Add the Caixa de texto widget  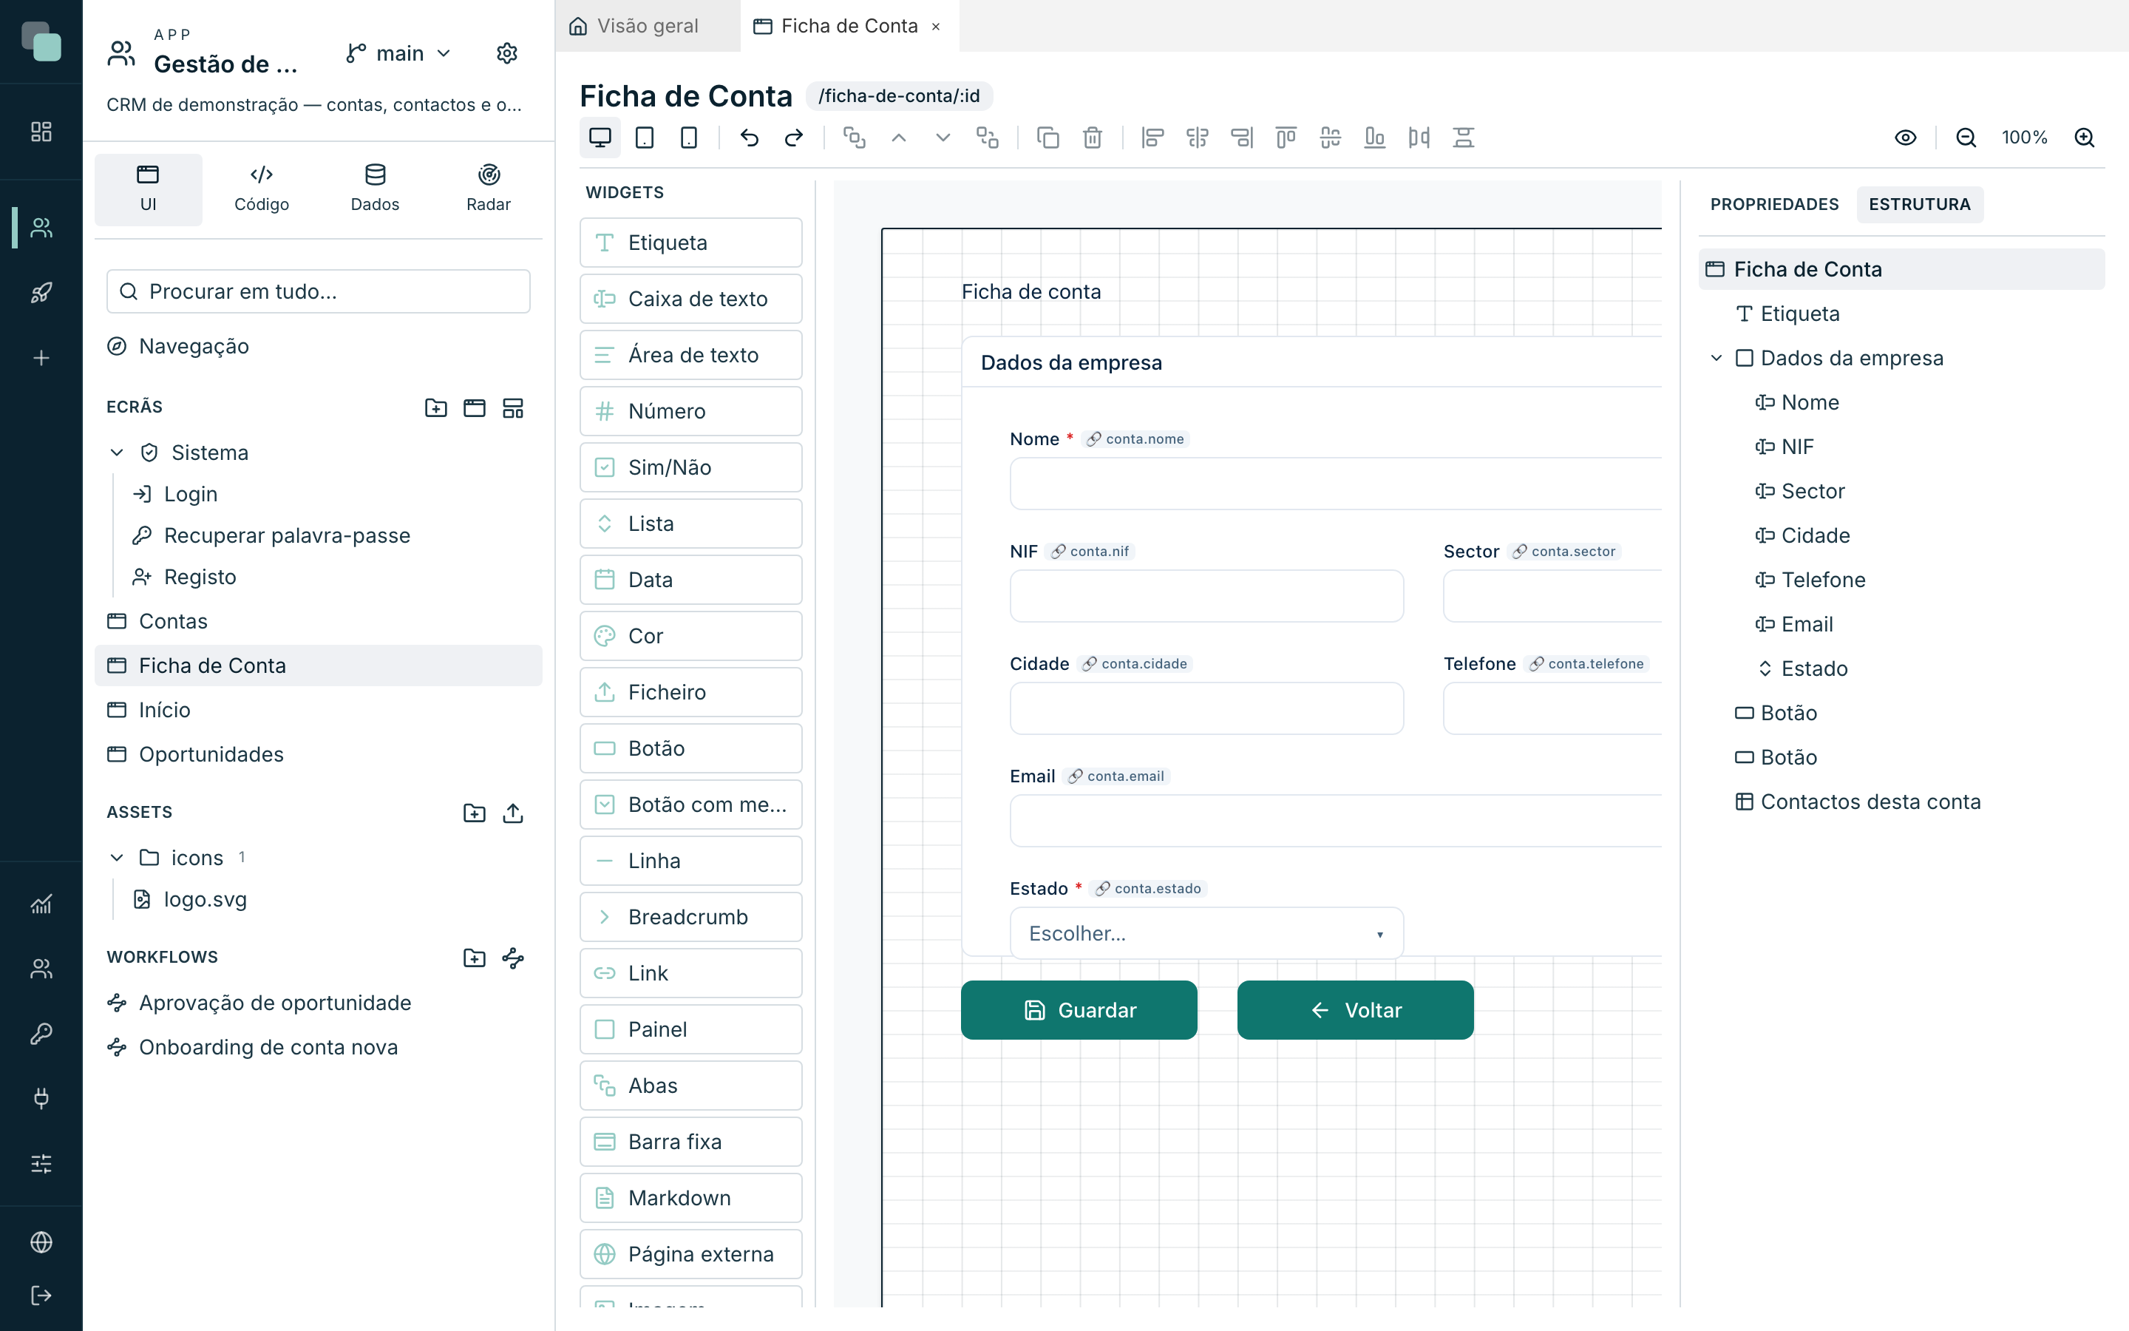coord(690,299)
